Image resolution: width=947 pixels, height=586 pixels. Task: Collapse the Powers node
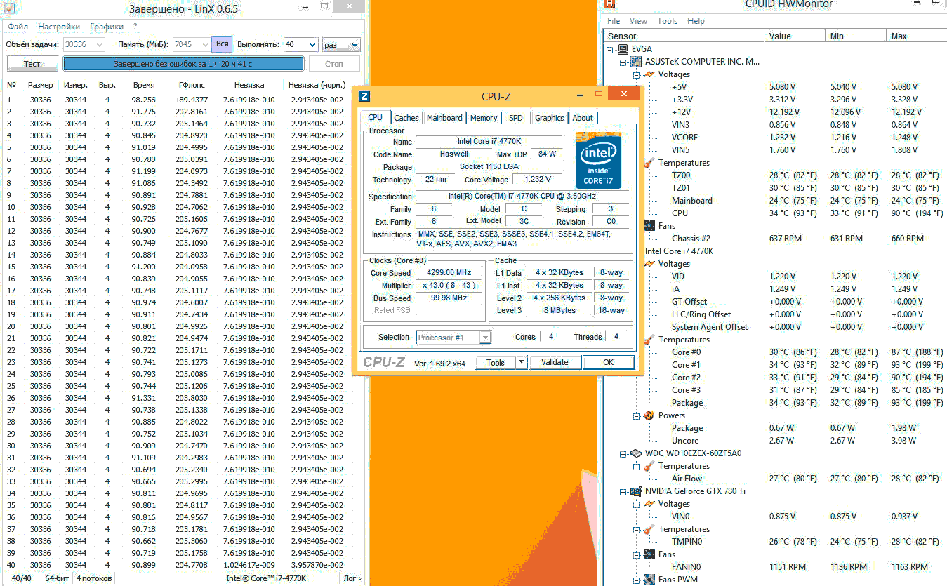click(x=636, y=415)
